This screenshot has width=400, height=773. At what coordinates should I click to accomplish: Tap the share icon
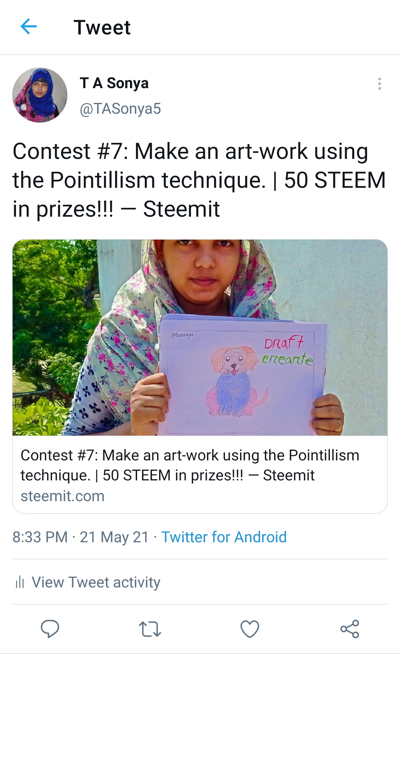[x=350, y=629]
